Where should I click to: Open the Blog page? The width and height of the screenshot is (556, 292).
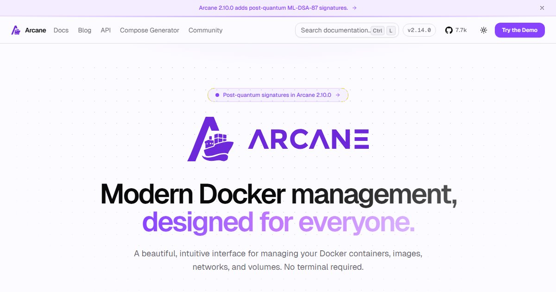85,30
